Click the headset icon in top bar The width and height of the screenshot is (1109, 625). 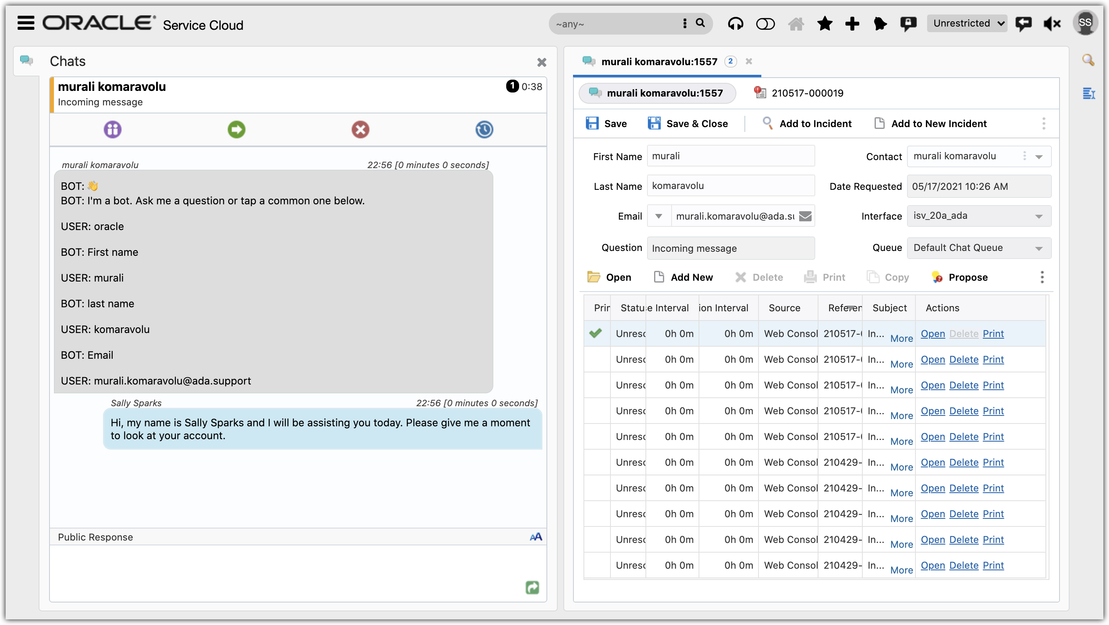pos(735,24)
